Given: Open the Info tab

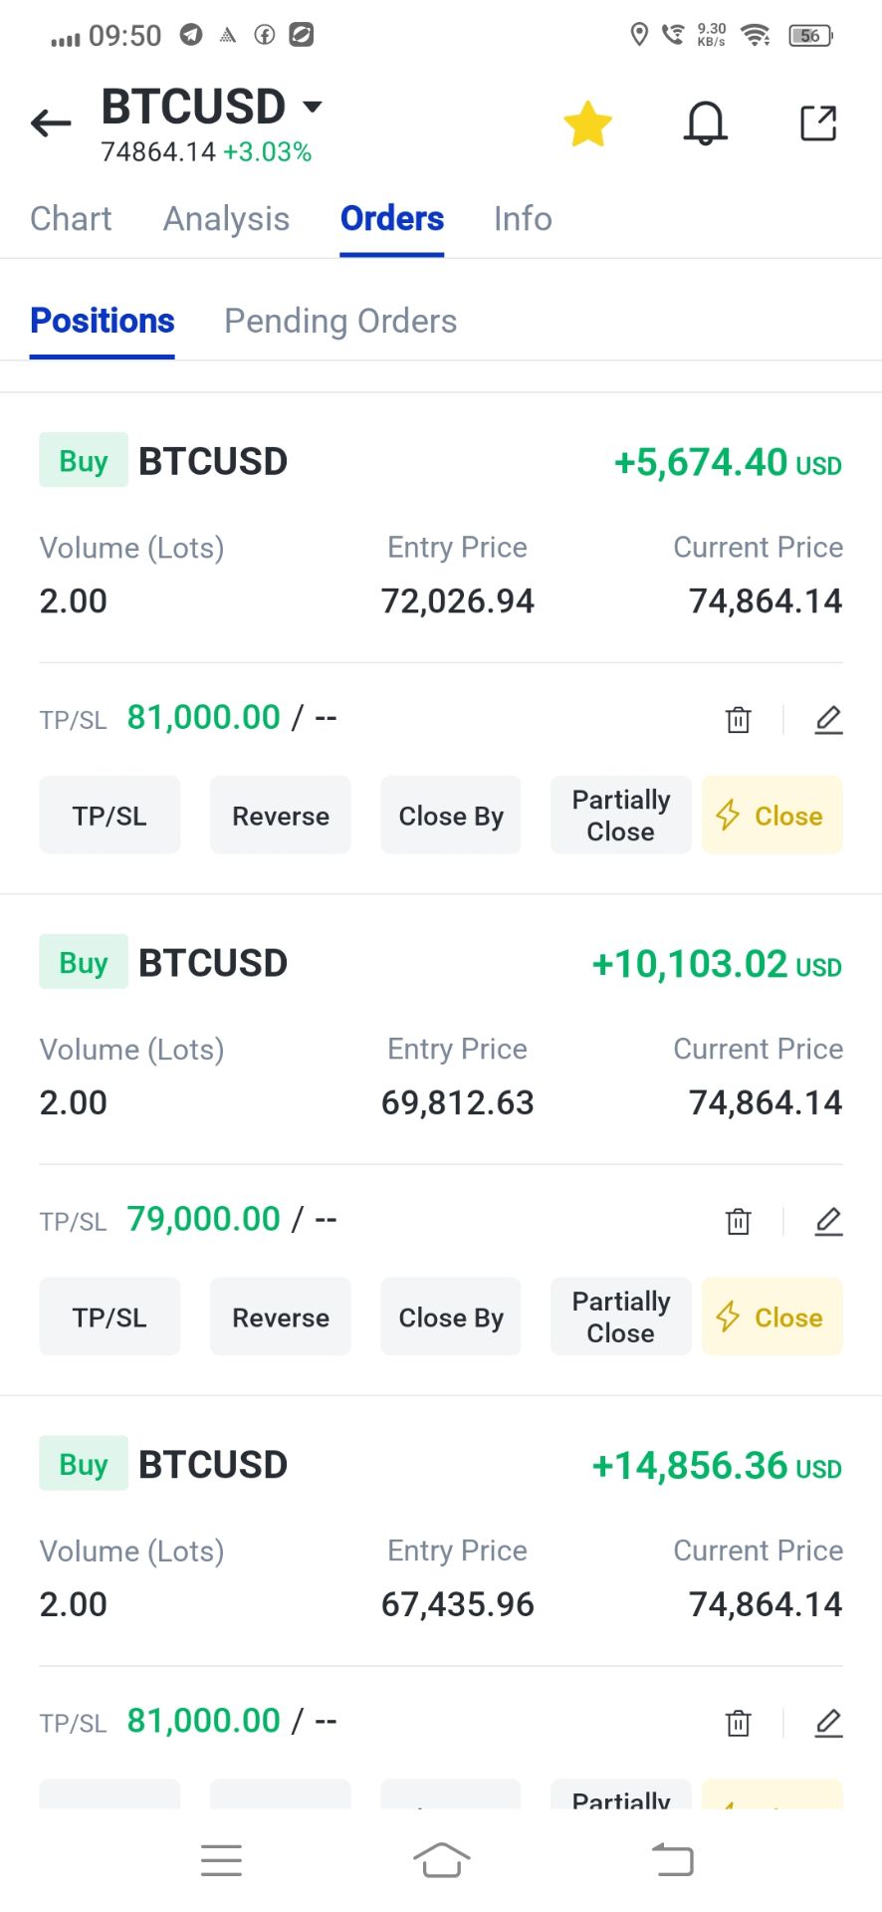Looking at the screenshot, I should (x=523, y=218).
